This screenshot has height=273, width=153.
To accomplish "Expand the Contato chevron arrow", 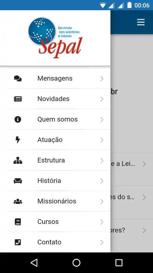I will [102, 242].
